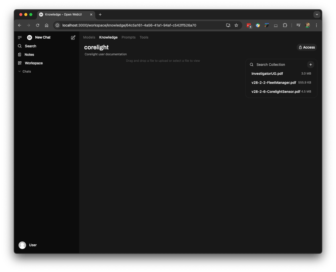Open Workspace in the sidebar
Image resolution: width=336 pixels, height=272 pixels.
pyautogui.click(x=33, y=63)
